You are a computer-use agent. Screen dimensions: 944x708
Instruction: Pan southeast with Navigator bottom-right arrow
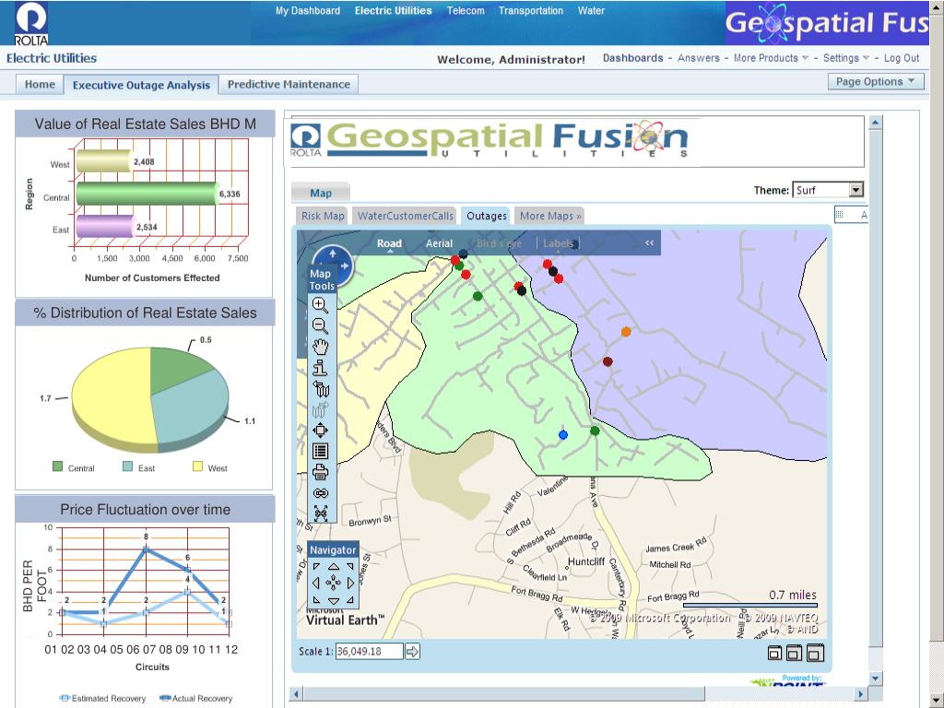(x=350, y=600)
